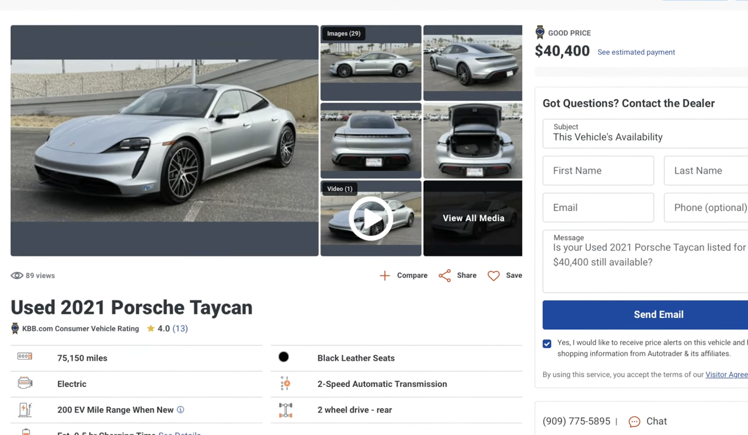The width and height of the screenshot is (748, 435).
Task: Click the odometer icon beside 75,150 miles
Action: click(x=25, y=356)
